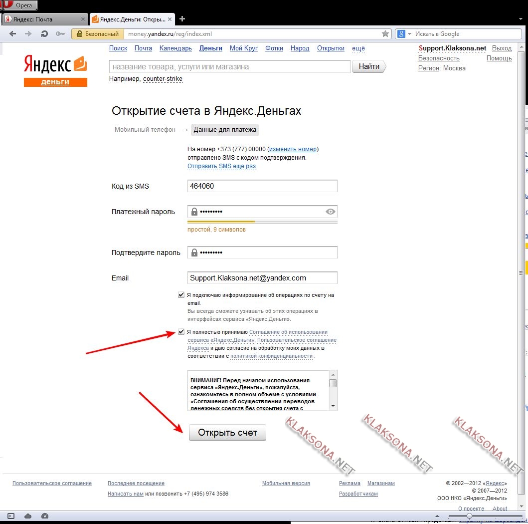Toggle the email notifications checkbox
The image size is (528, 524).
(x=181, y=295)
